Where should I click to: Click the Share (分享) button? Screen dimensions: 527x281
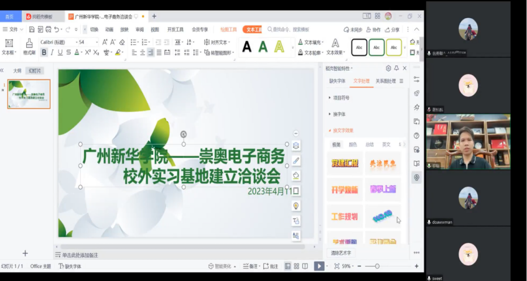(x=392, y=30)
